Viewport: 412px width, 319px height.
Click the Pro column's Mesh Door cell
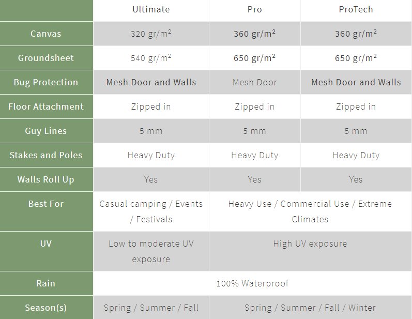point(254,82)
